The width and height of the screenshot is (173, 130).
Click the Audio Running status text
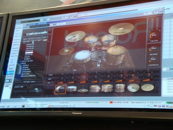tap(92, 103)
